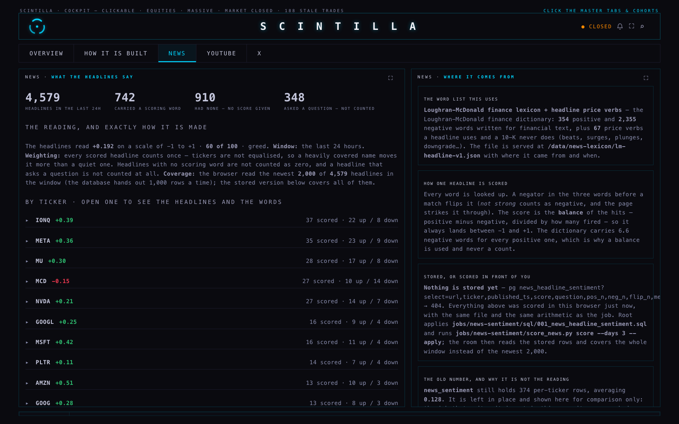Toggle fullscreen icon in the header
The height and width of the screenshot is (424, 679).
pos(631,26)
